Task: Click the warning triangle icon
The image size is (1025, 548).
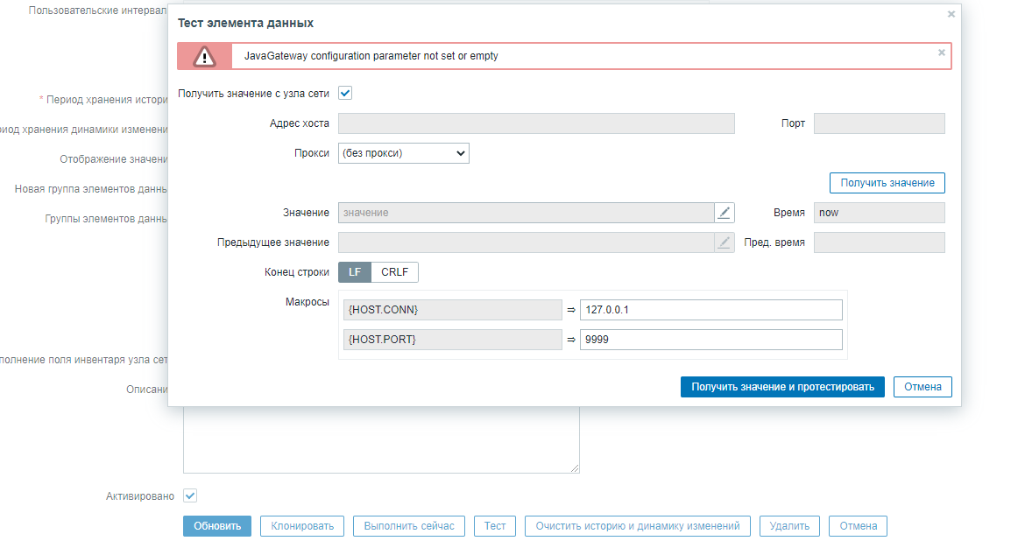Action: [x=204, y=57]
